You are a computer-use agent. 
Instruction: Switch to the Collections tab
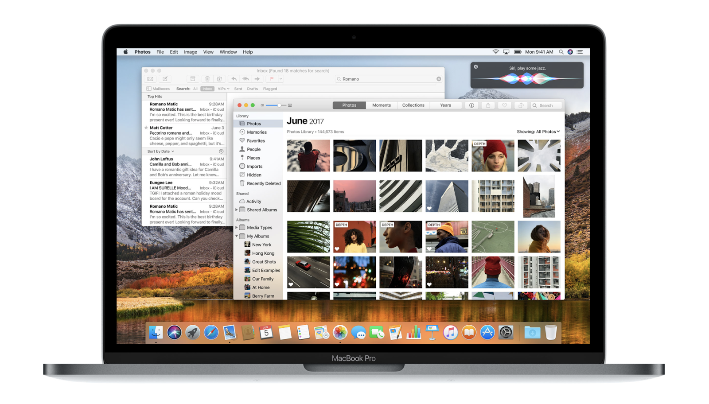[413, 105]
